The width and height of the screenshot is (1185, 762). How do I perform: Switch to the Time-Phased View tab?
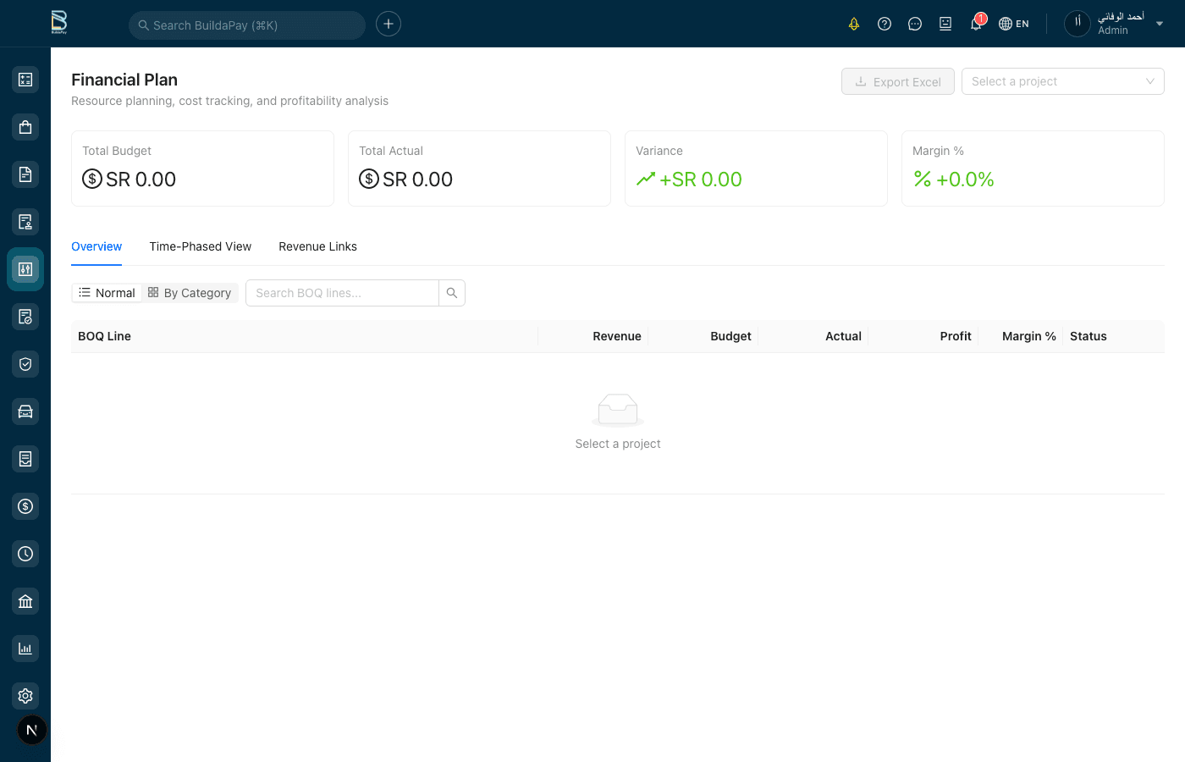(200, 246)
